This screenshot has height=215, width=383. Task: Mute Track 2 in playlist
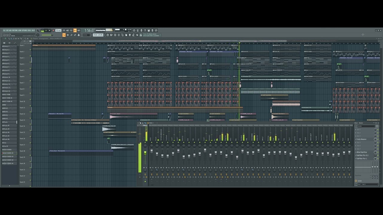(30, 56)
